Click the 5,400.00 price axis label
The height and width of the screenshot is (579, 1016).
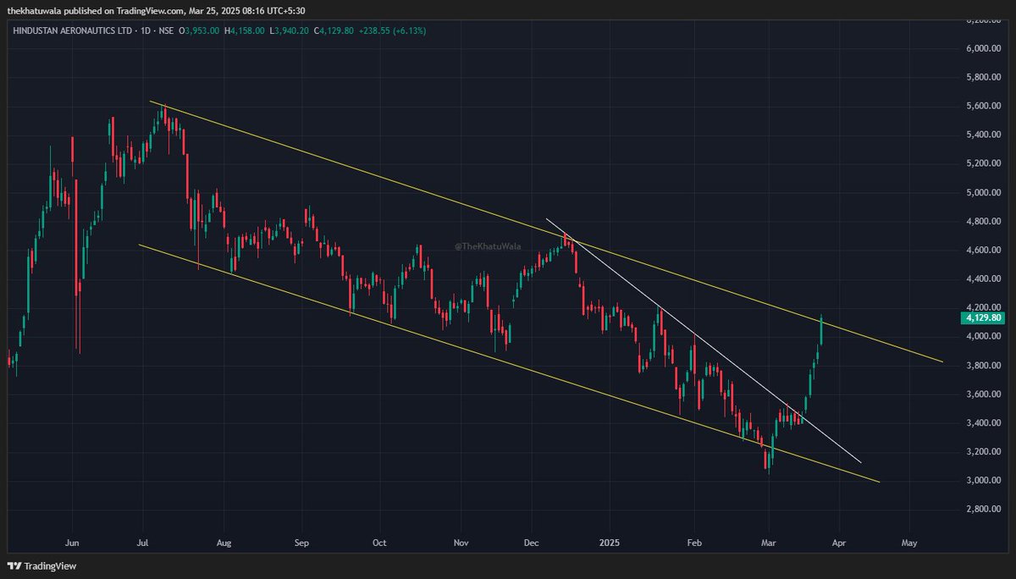[985, 135]
